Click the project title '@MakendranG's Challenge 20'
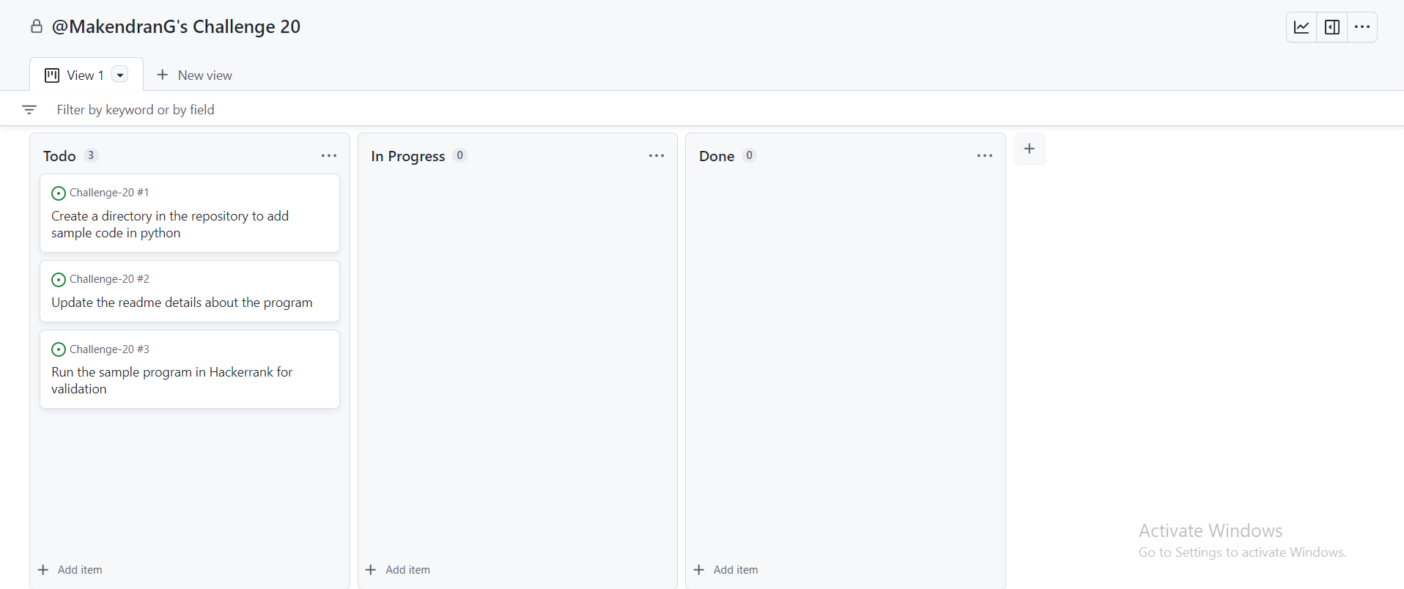 click(176, 26)
